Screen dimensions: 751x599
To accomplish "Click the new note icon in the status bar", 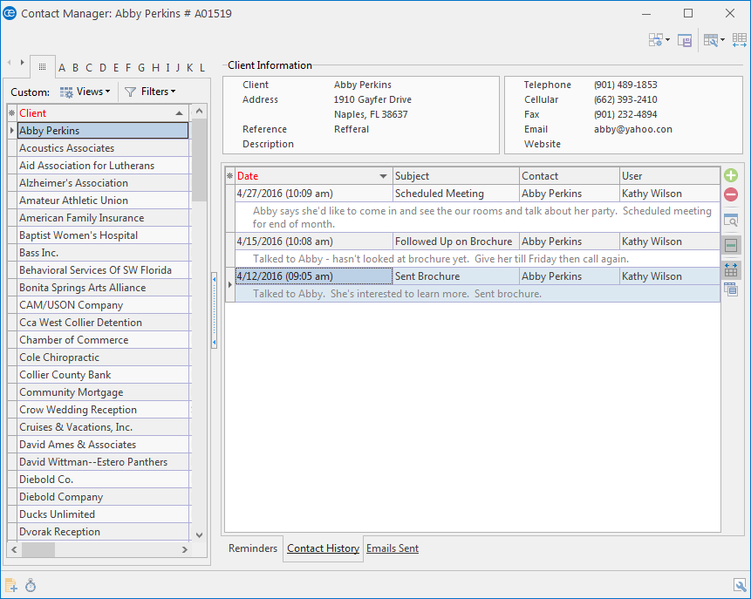I will [x=11, y=585].
